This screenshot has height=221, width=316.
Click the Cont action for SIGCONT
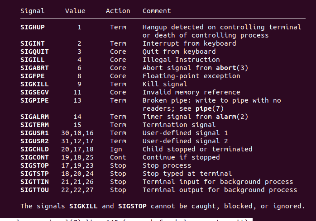click(118, 157)
